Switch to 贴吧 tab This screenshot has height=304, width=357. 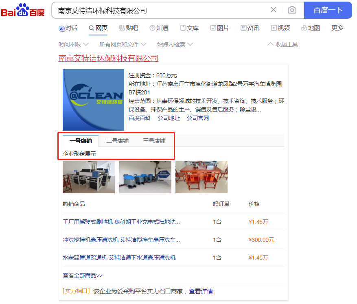pos(128,28)
